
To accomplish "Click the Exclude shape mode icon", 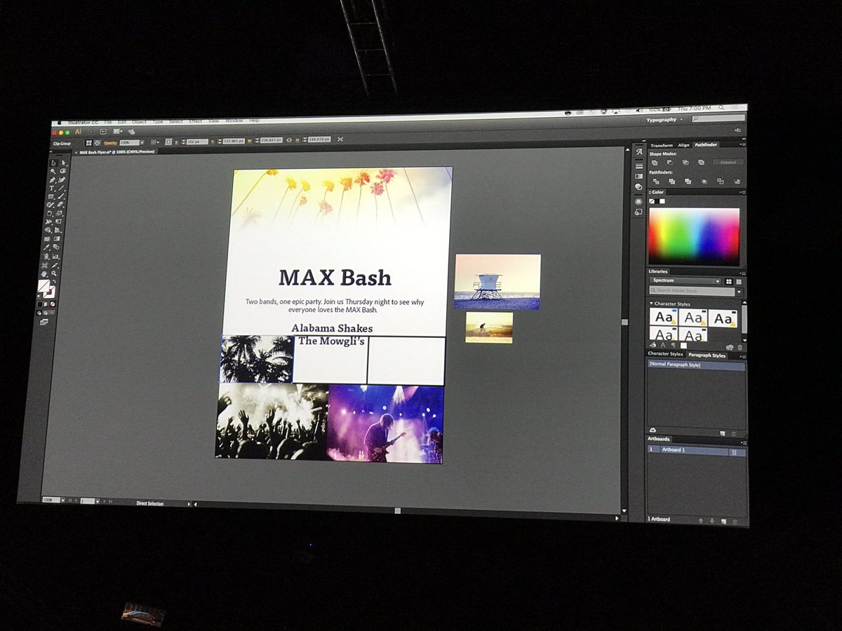I will (701, 163).
